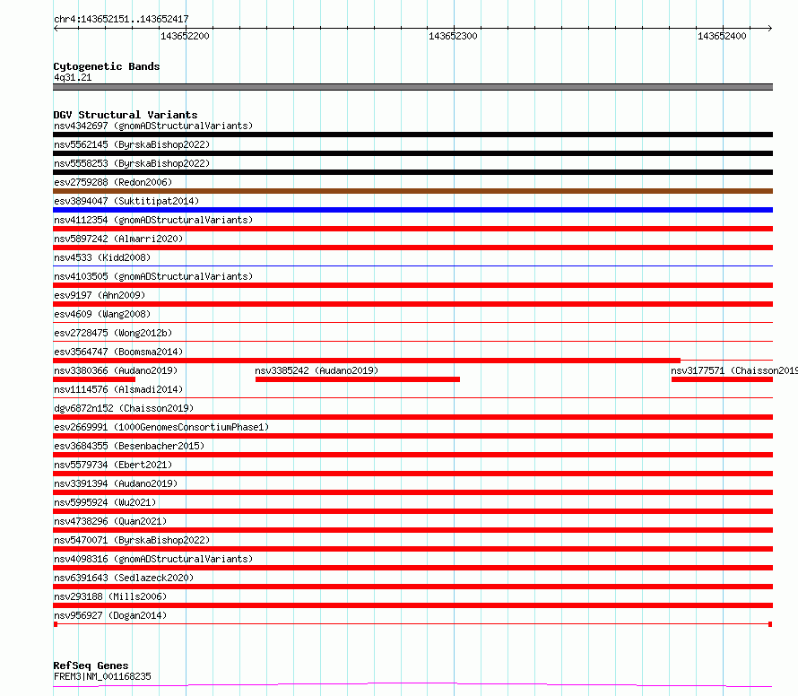This screenshot has width=798, height=696.
Task: Click the left arrow end of the ruler
Action: (56, 29)
